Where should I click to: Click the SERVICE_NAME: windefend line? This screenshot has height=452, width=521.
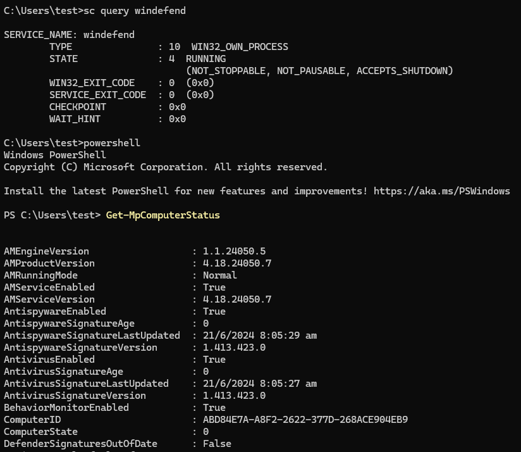[x=69, y=35]
